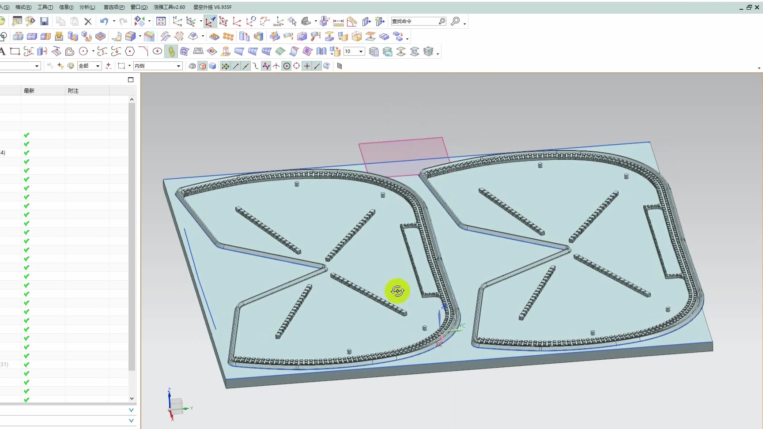This screenshot has height=429, width=763.
Task: Click the navigator vertical scrollbar thumb
Action: (x=132, y=237)
